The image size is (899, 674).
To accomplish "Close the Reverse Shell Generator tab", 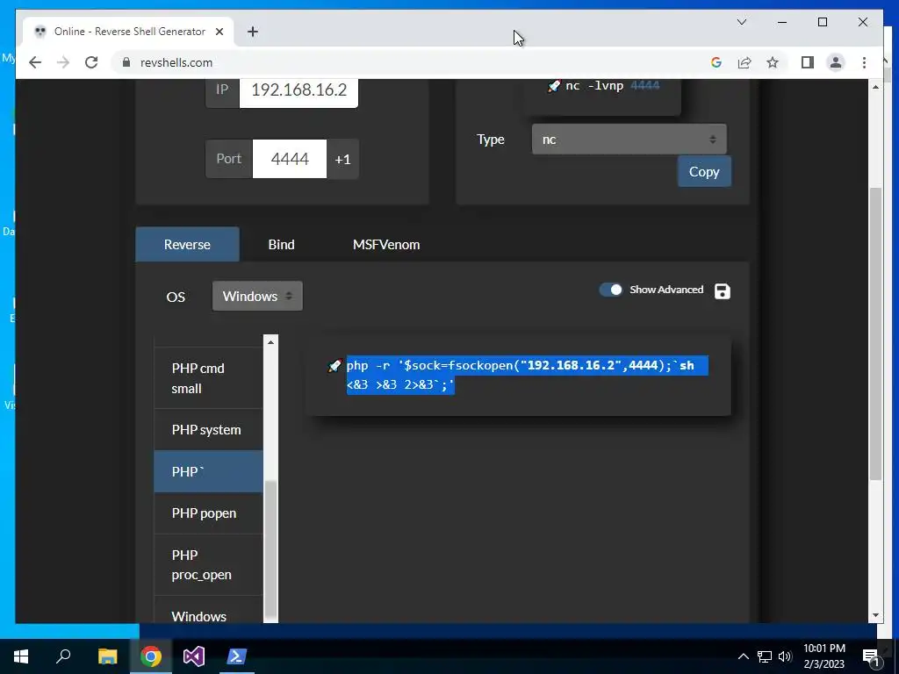I will click(x=219, y=32).
